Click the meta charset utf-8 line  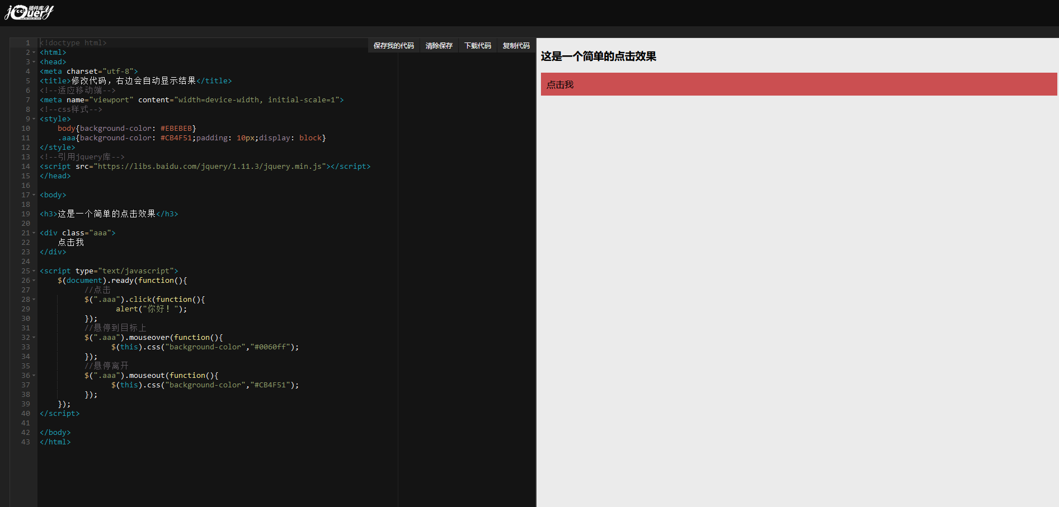(89, 72)
